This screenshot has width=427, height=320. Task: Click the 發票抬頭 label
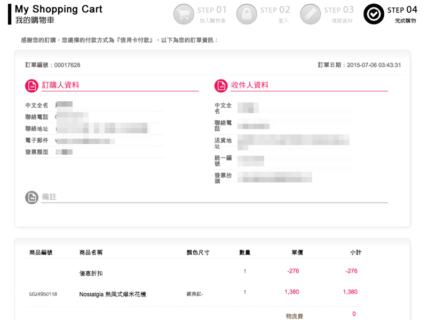(x=223, y=178)
